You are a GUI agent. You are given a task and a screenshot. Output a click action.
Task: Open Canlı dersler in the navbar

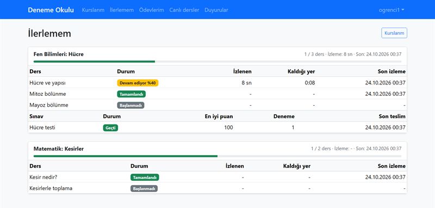click(x=184, y=10)
